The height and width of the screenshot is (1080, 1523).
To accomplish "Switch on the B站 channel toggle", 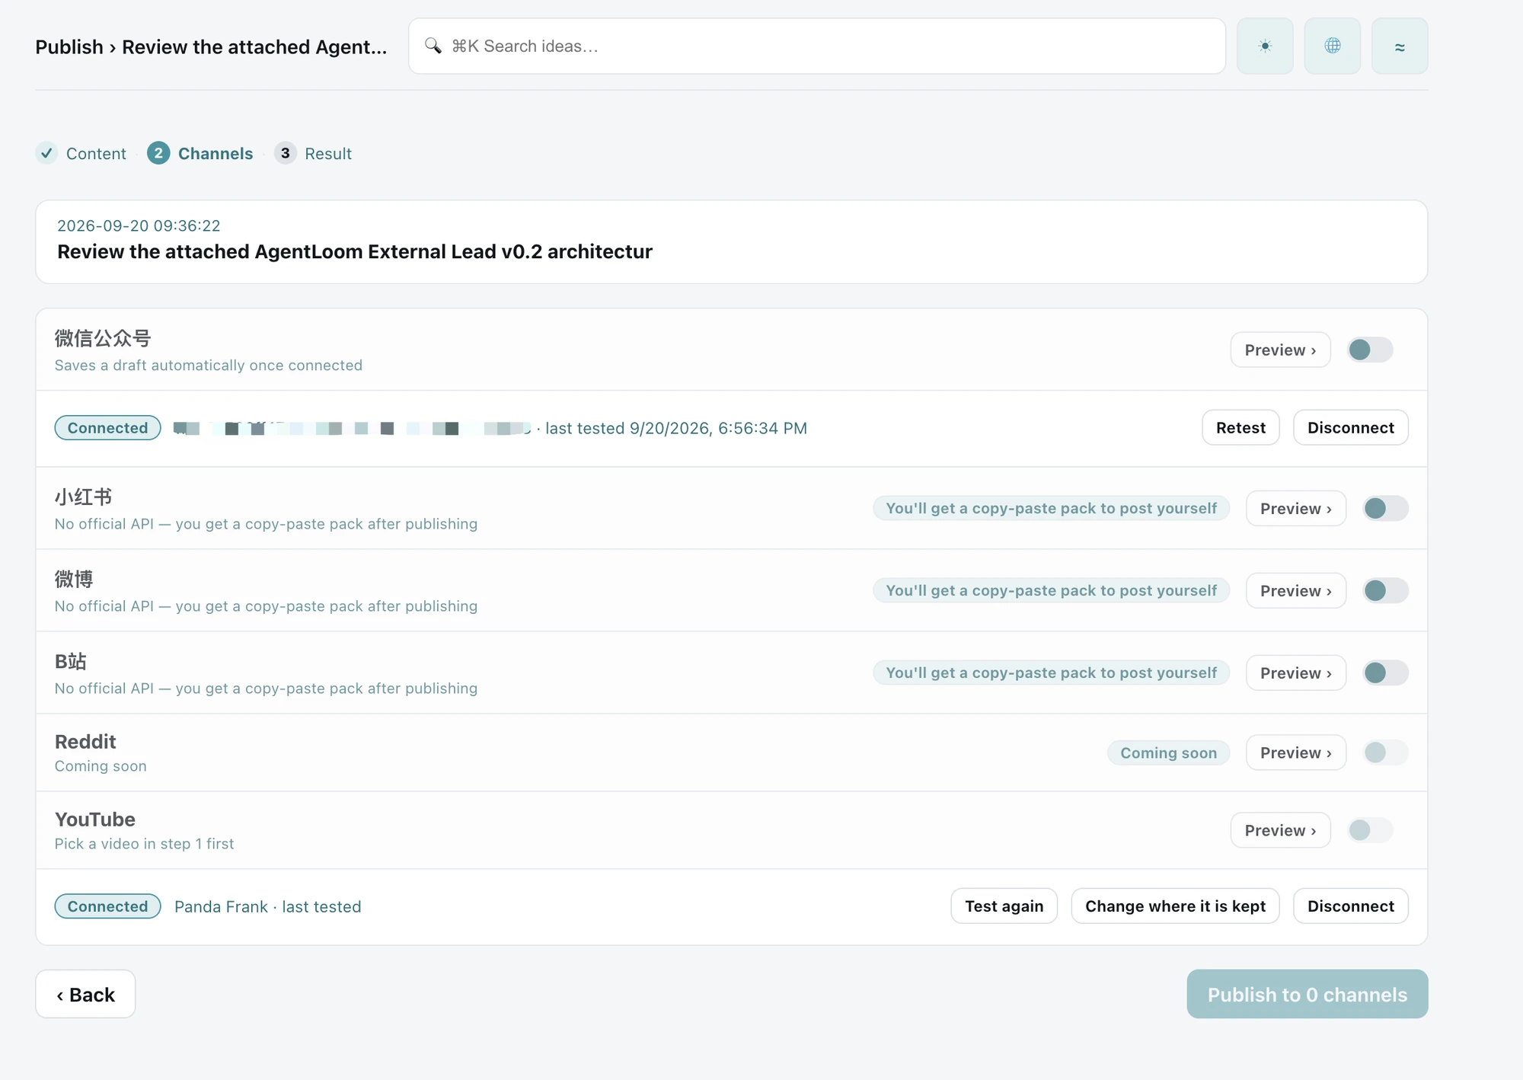I will [x=1385, y=673].
